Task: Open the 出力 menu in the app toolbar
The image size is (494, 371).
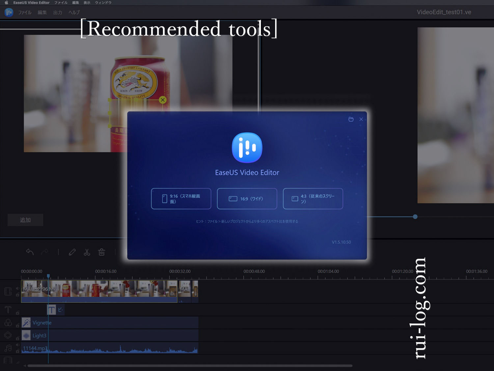Action: (58, 13)
